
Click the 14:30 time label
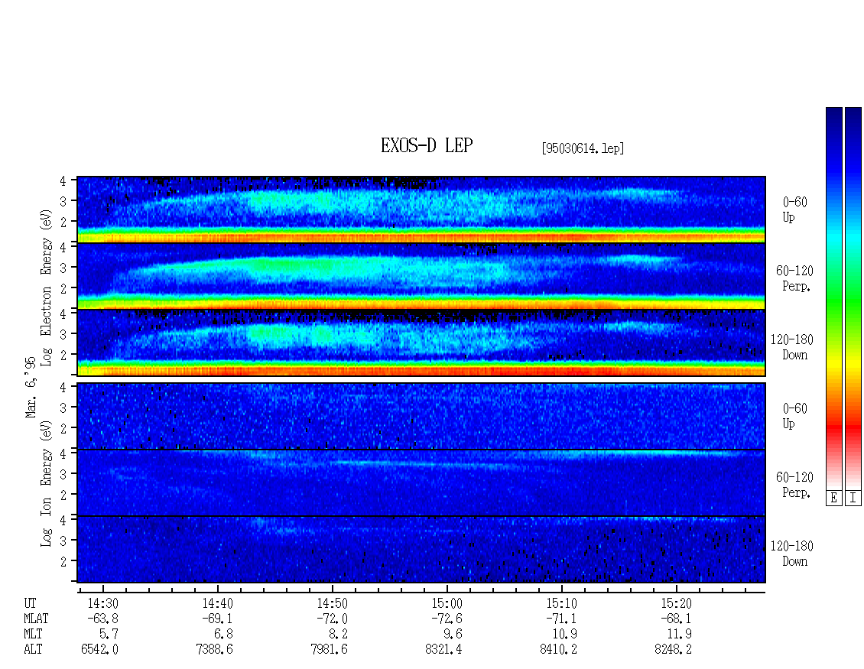pyautogui.click(x=103, y=603)
